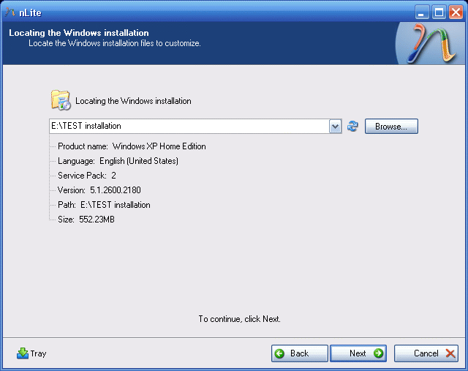Close the nLite window

456,12
